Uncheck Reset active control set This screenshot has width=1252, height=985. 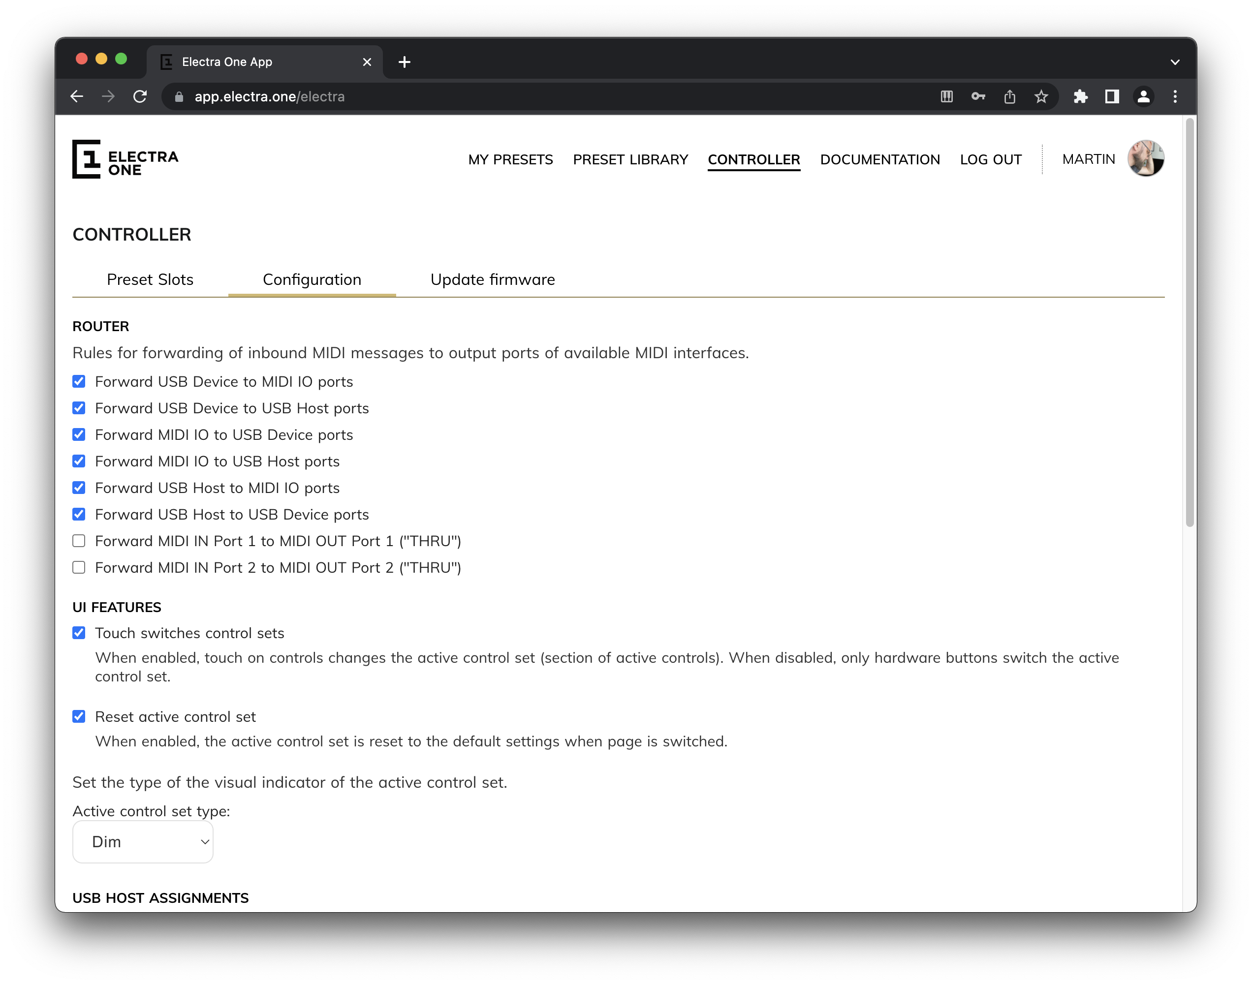point(79,716)
